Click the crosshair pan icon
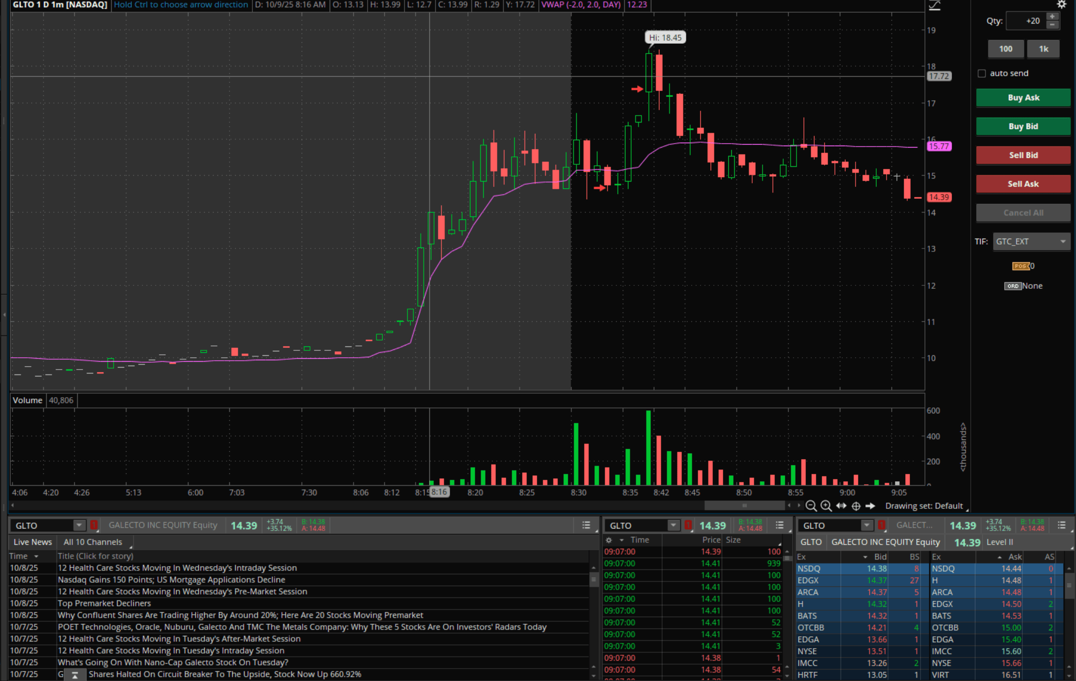The height and width of the screenshot is (681, 1076). click(x=856, y=506)
